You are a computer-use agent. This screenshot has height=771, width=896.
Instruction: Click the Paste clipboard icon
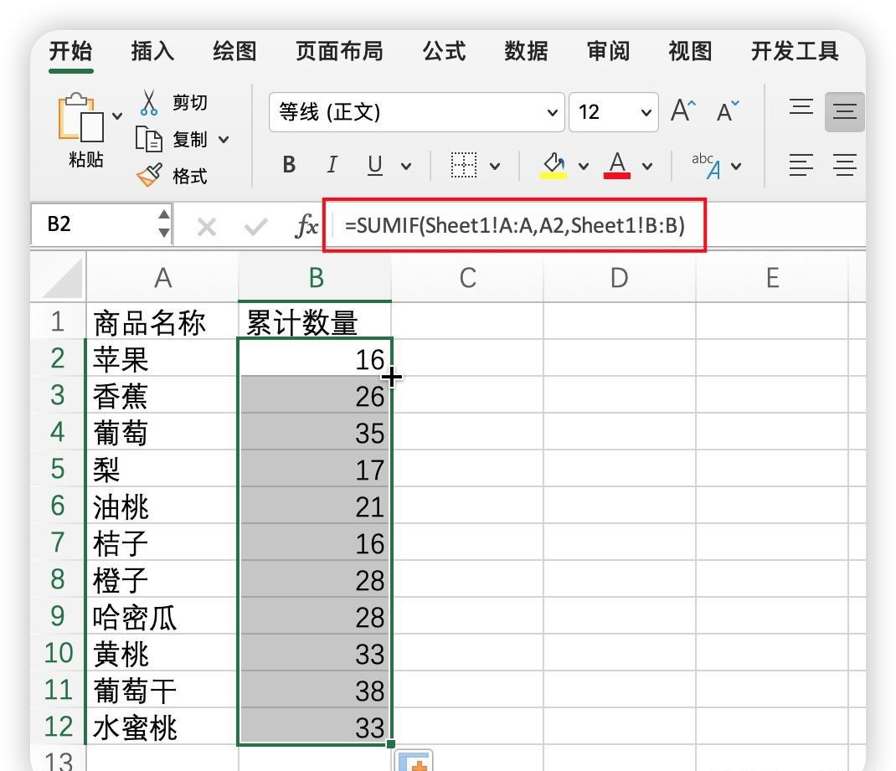tap(81, 118)
